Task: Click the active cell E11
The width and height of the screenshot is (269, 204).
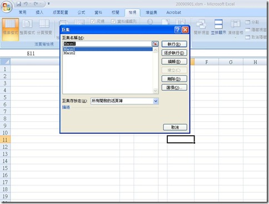Action: click(181, 139)
